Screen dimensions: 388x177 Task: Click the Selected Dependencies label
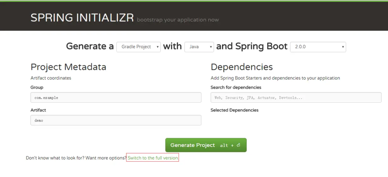click(234, 110)
